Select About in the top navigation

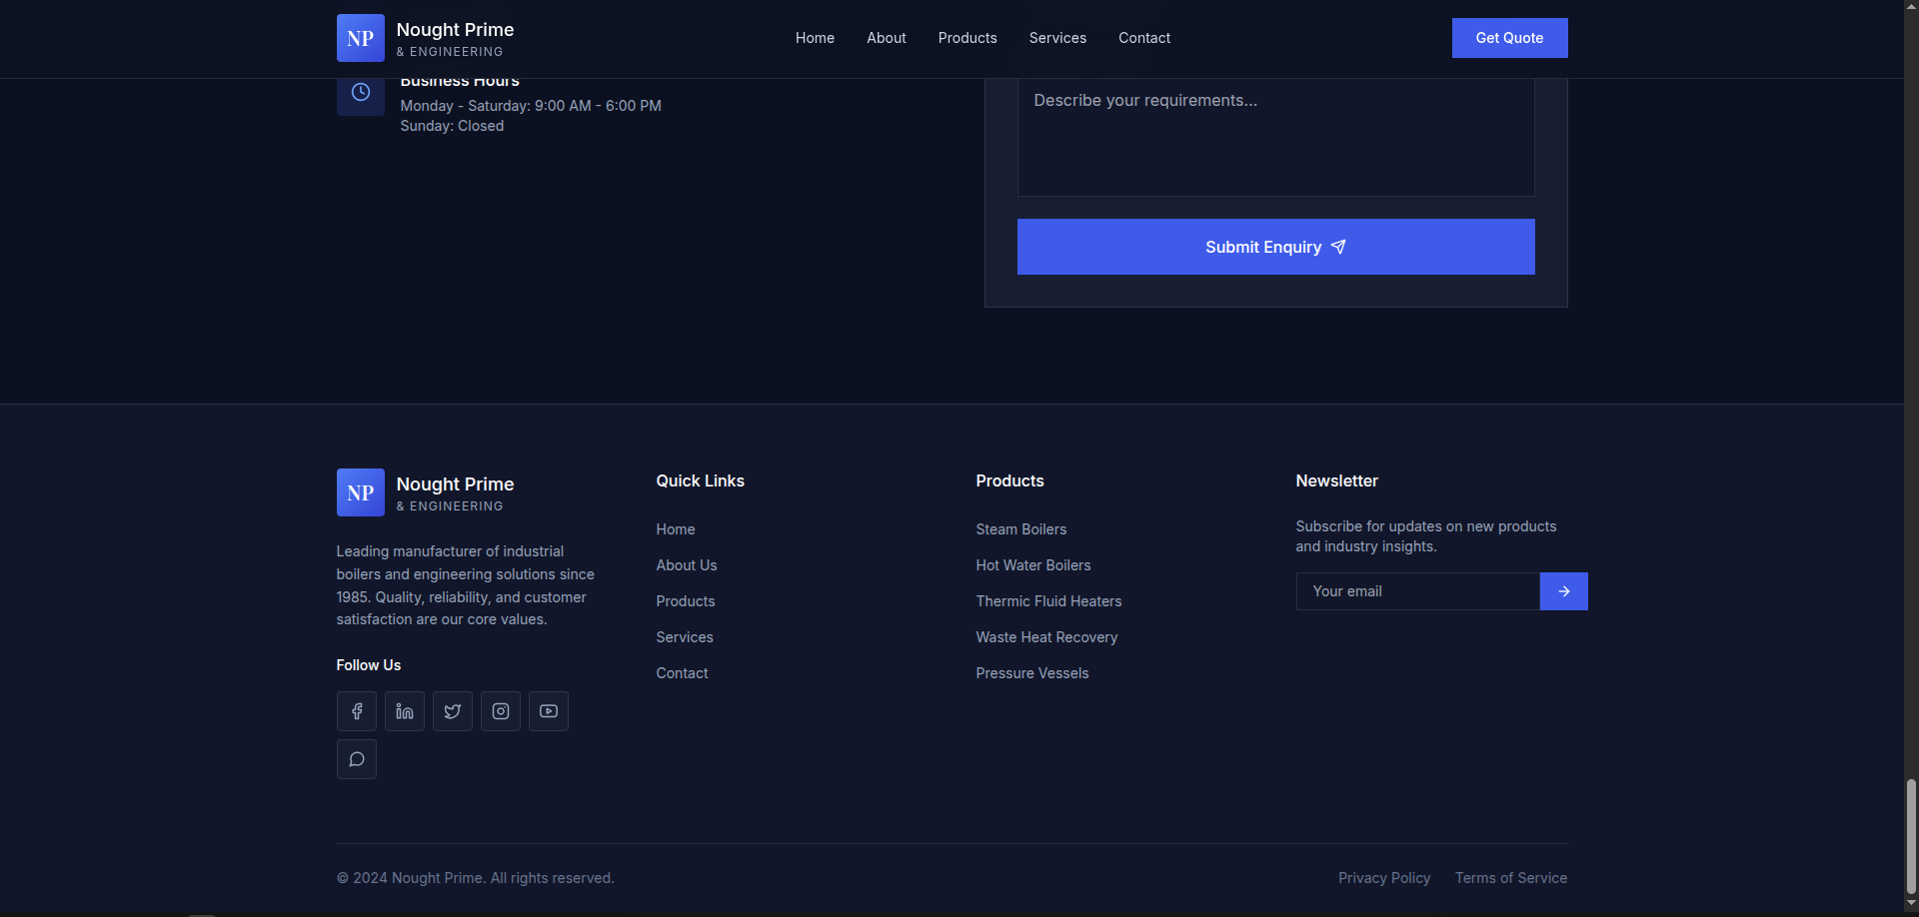[x=886, y=38]
